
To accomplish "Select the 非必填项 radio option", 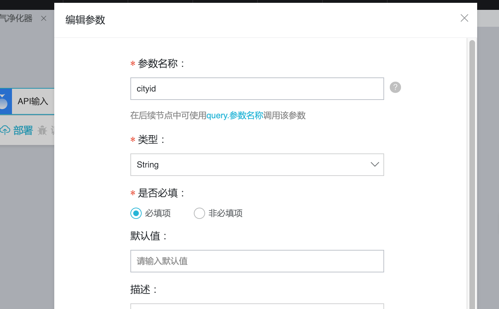I will 199,213.
